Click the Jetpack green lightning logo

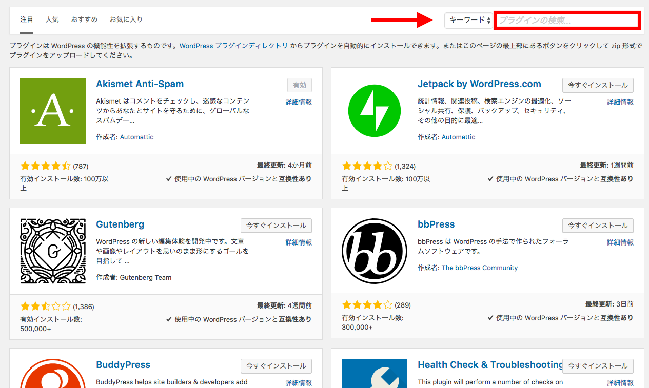tap(375, 111)
